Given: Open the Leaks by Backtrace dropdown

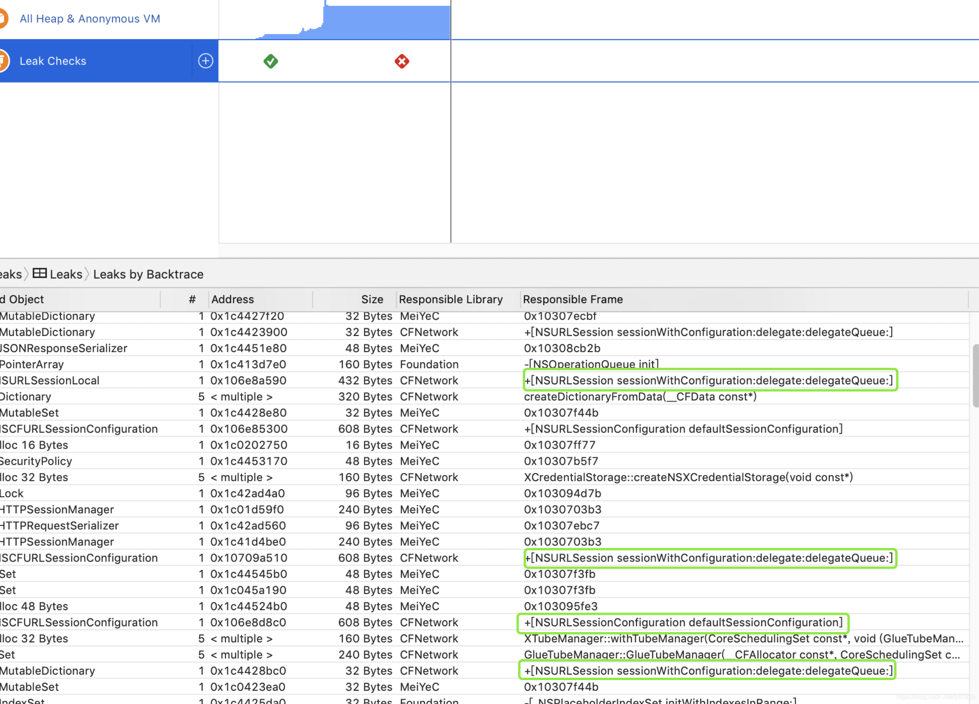Looking at the screenshot, I should pyautogui.click(x=148, y=274).
